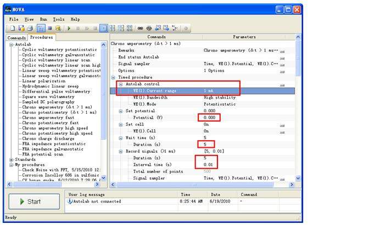Screen dimensions: 375x225
Task: Switch to the Commands tab
Action: [16, 38]
